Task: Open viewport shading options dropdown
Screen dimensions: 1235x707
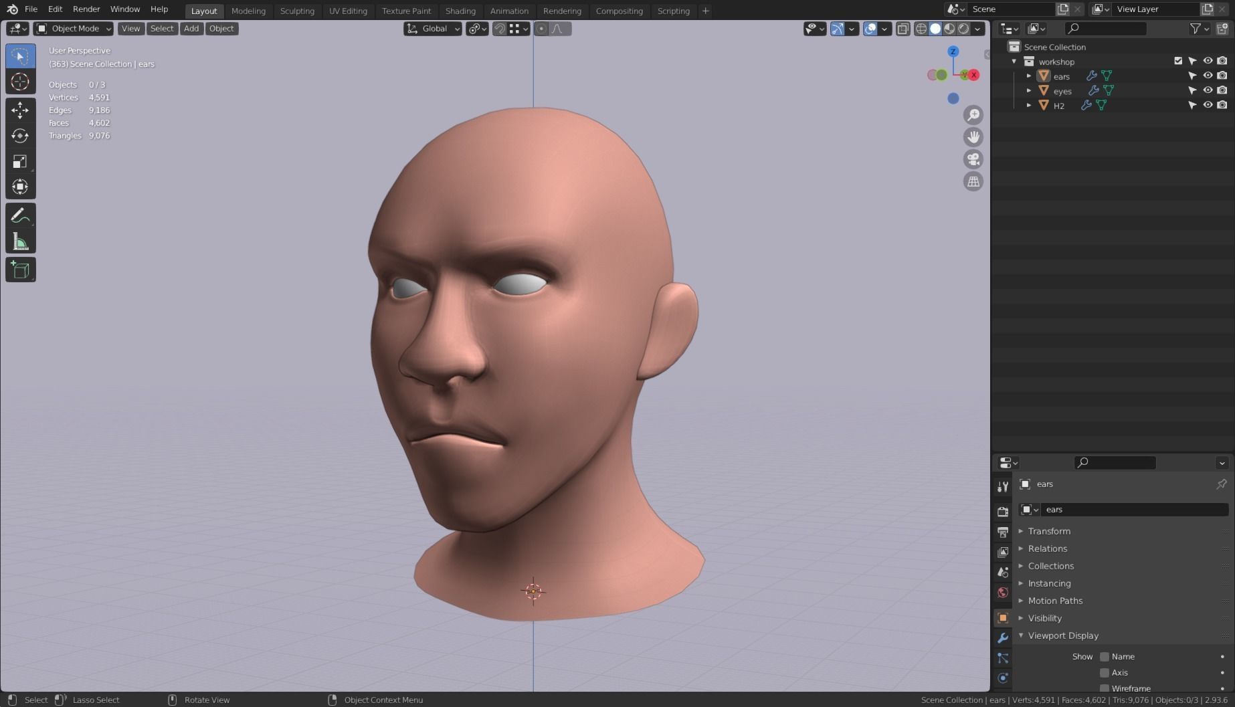Action: [x=978, y=29]
